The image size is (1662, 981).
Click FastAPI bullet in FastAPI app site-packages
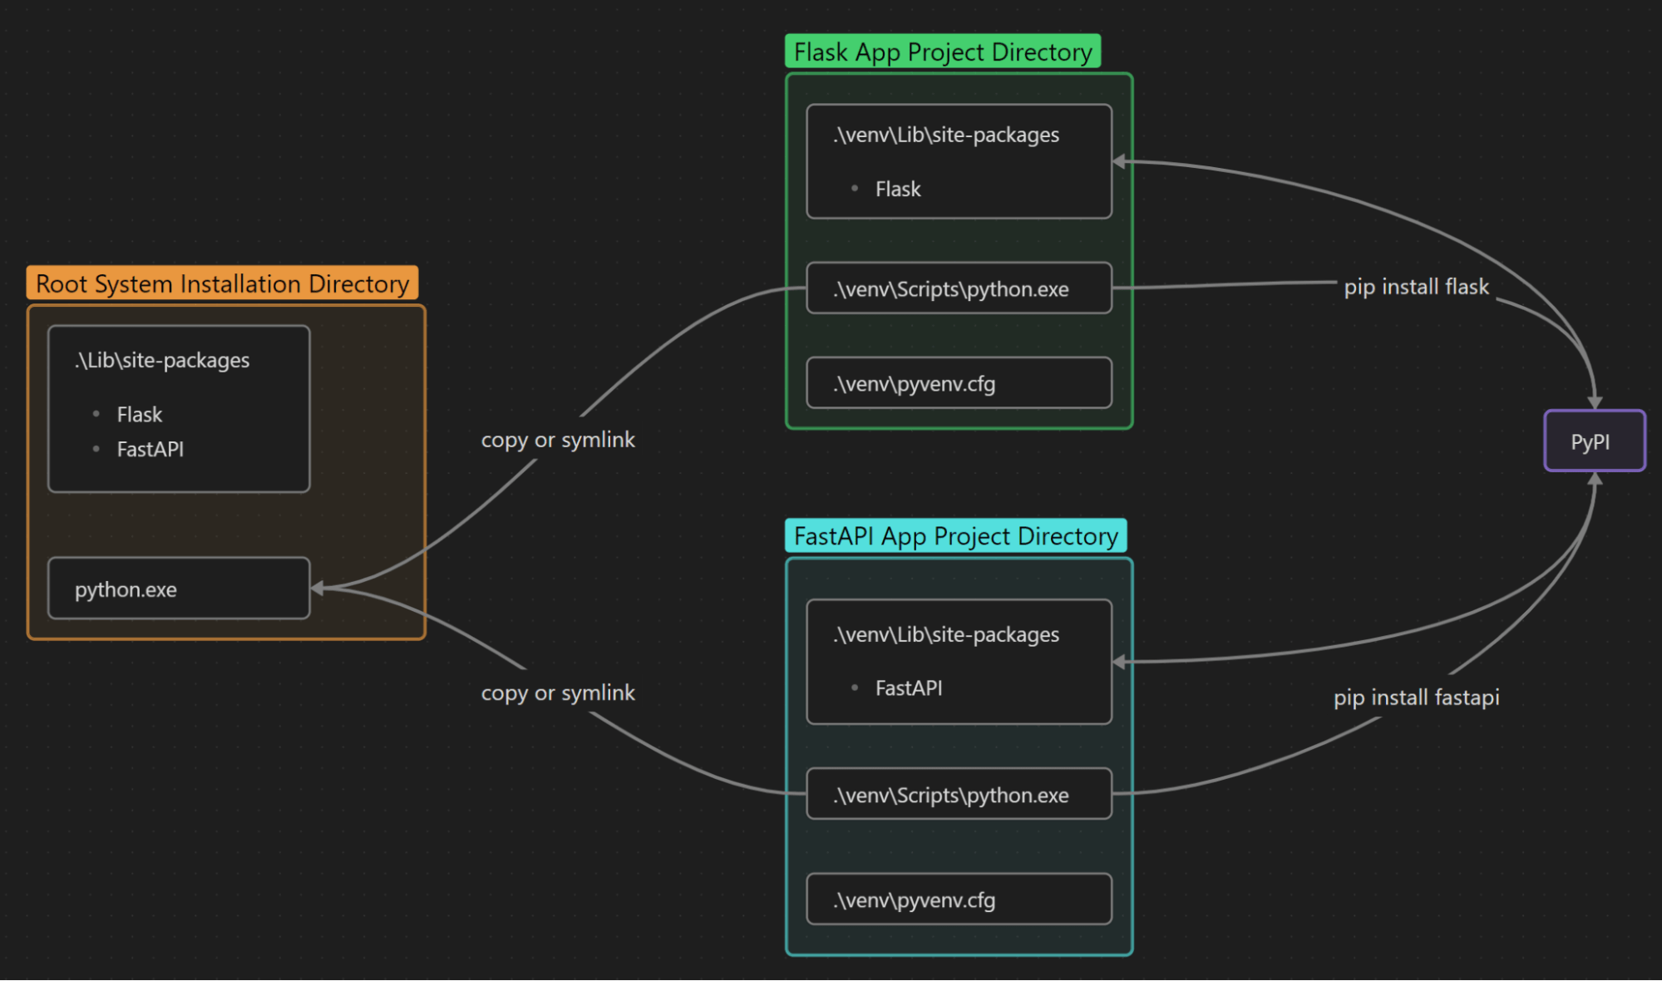click(x=908, y=688)
